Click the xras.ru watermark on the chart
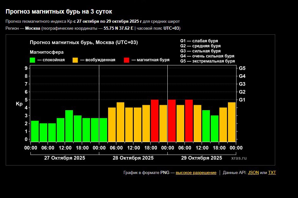Image resolution: width=298 pixels, height=198 pixels. point(239,158)
